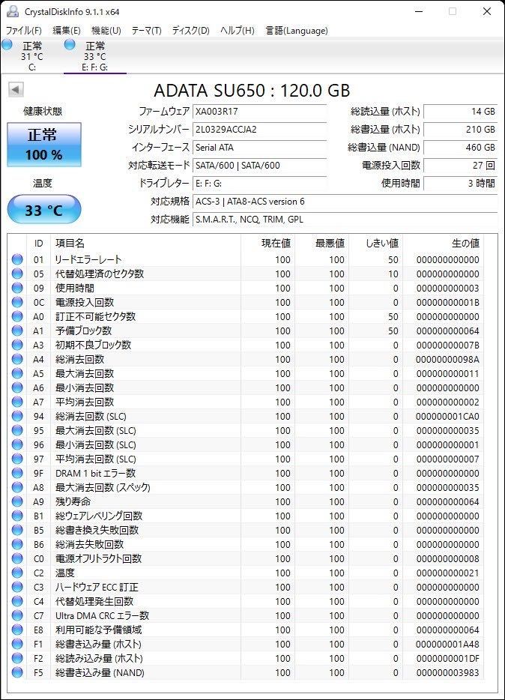This screenshot has width=505, height=700.
Task: Click the ID column header
Action: tap(39, 244)
